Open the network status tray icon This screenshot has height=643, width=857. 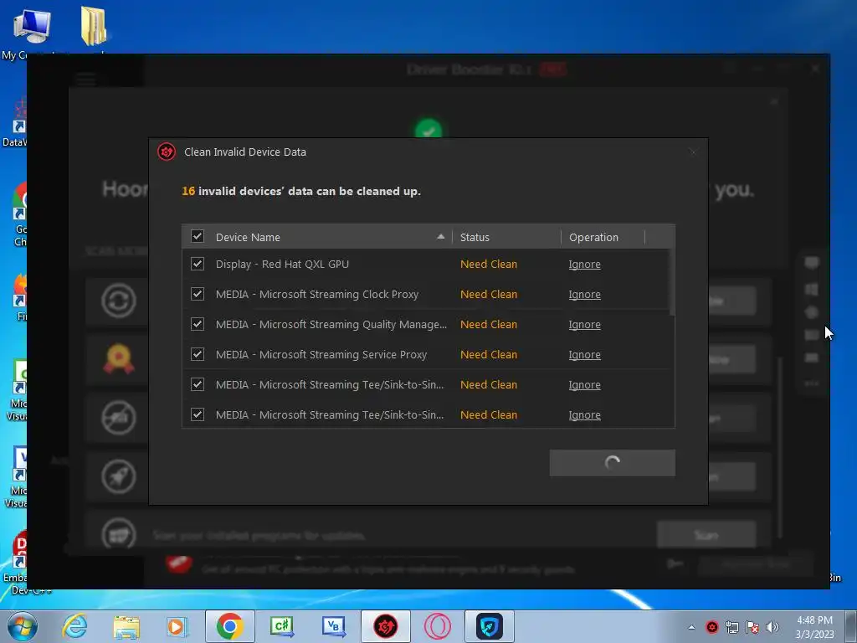tap(731, 627)
